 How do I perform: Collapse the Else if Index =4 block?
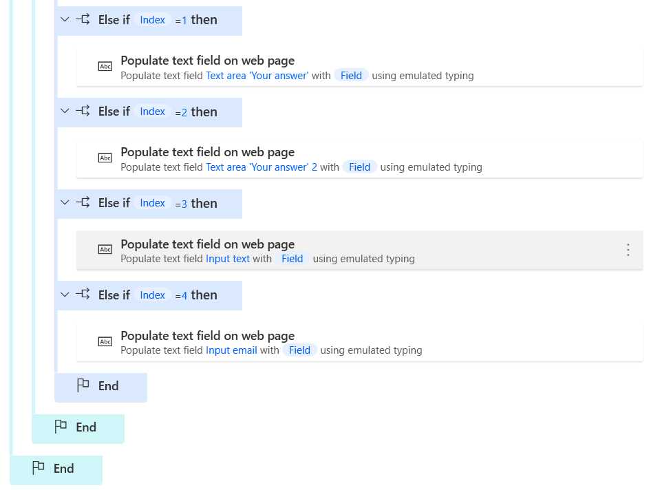(64, 295)
